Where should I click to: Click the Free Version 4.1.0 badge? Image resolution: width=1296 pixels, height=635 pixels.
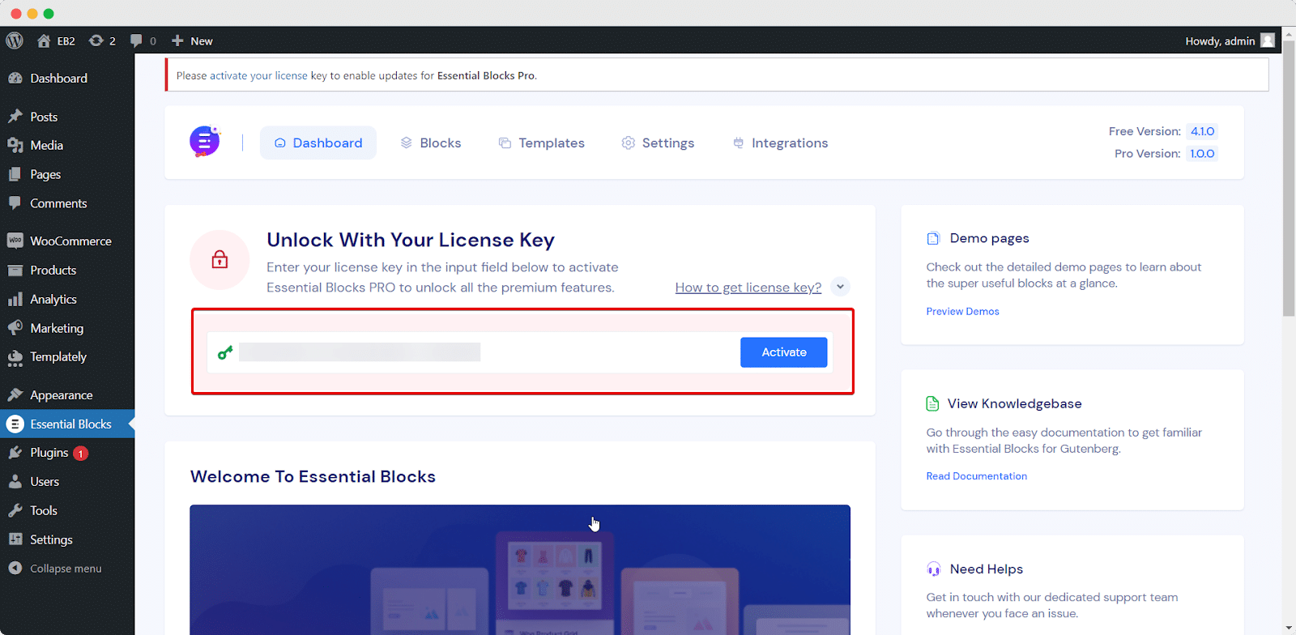tap(1202, 131)
